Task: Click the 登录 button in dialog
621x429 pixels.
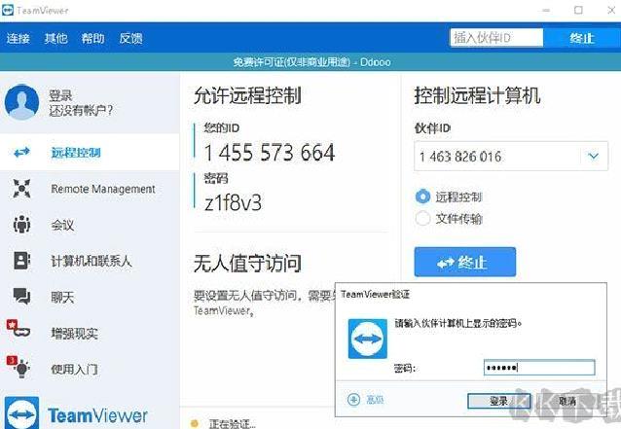Action: click(498, 401)
